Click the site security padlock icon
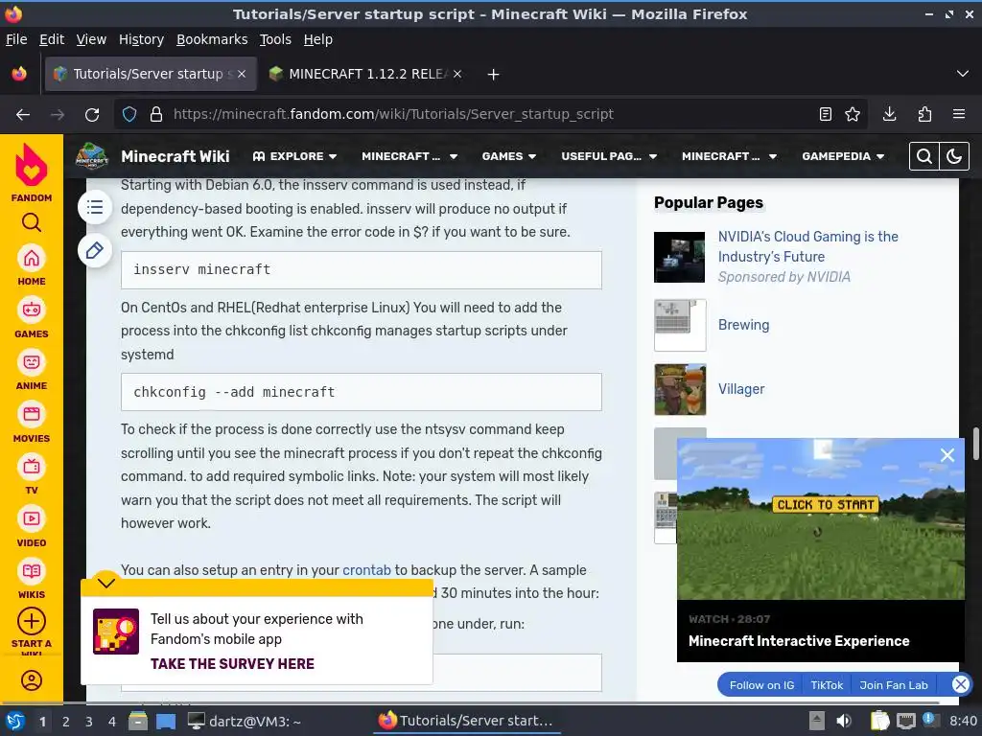The width and height of the screenshot is (982, 736). pyautogui.click(x=156, y=114)
